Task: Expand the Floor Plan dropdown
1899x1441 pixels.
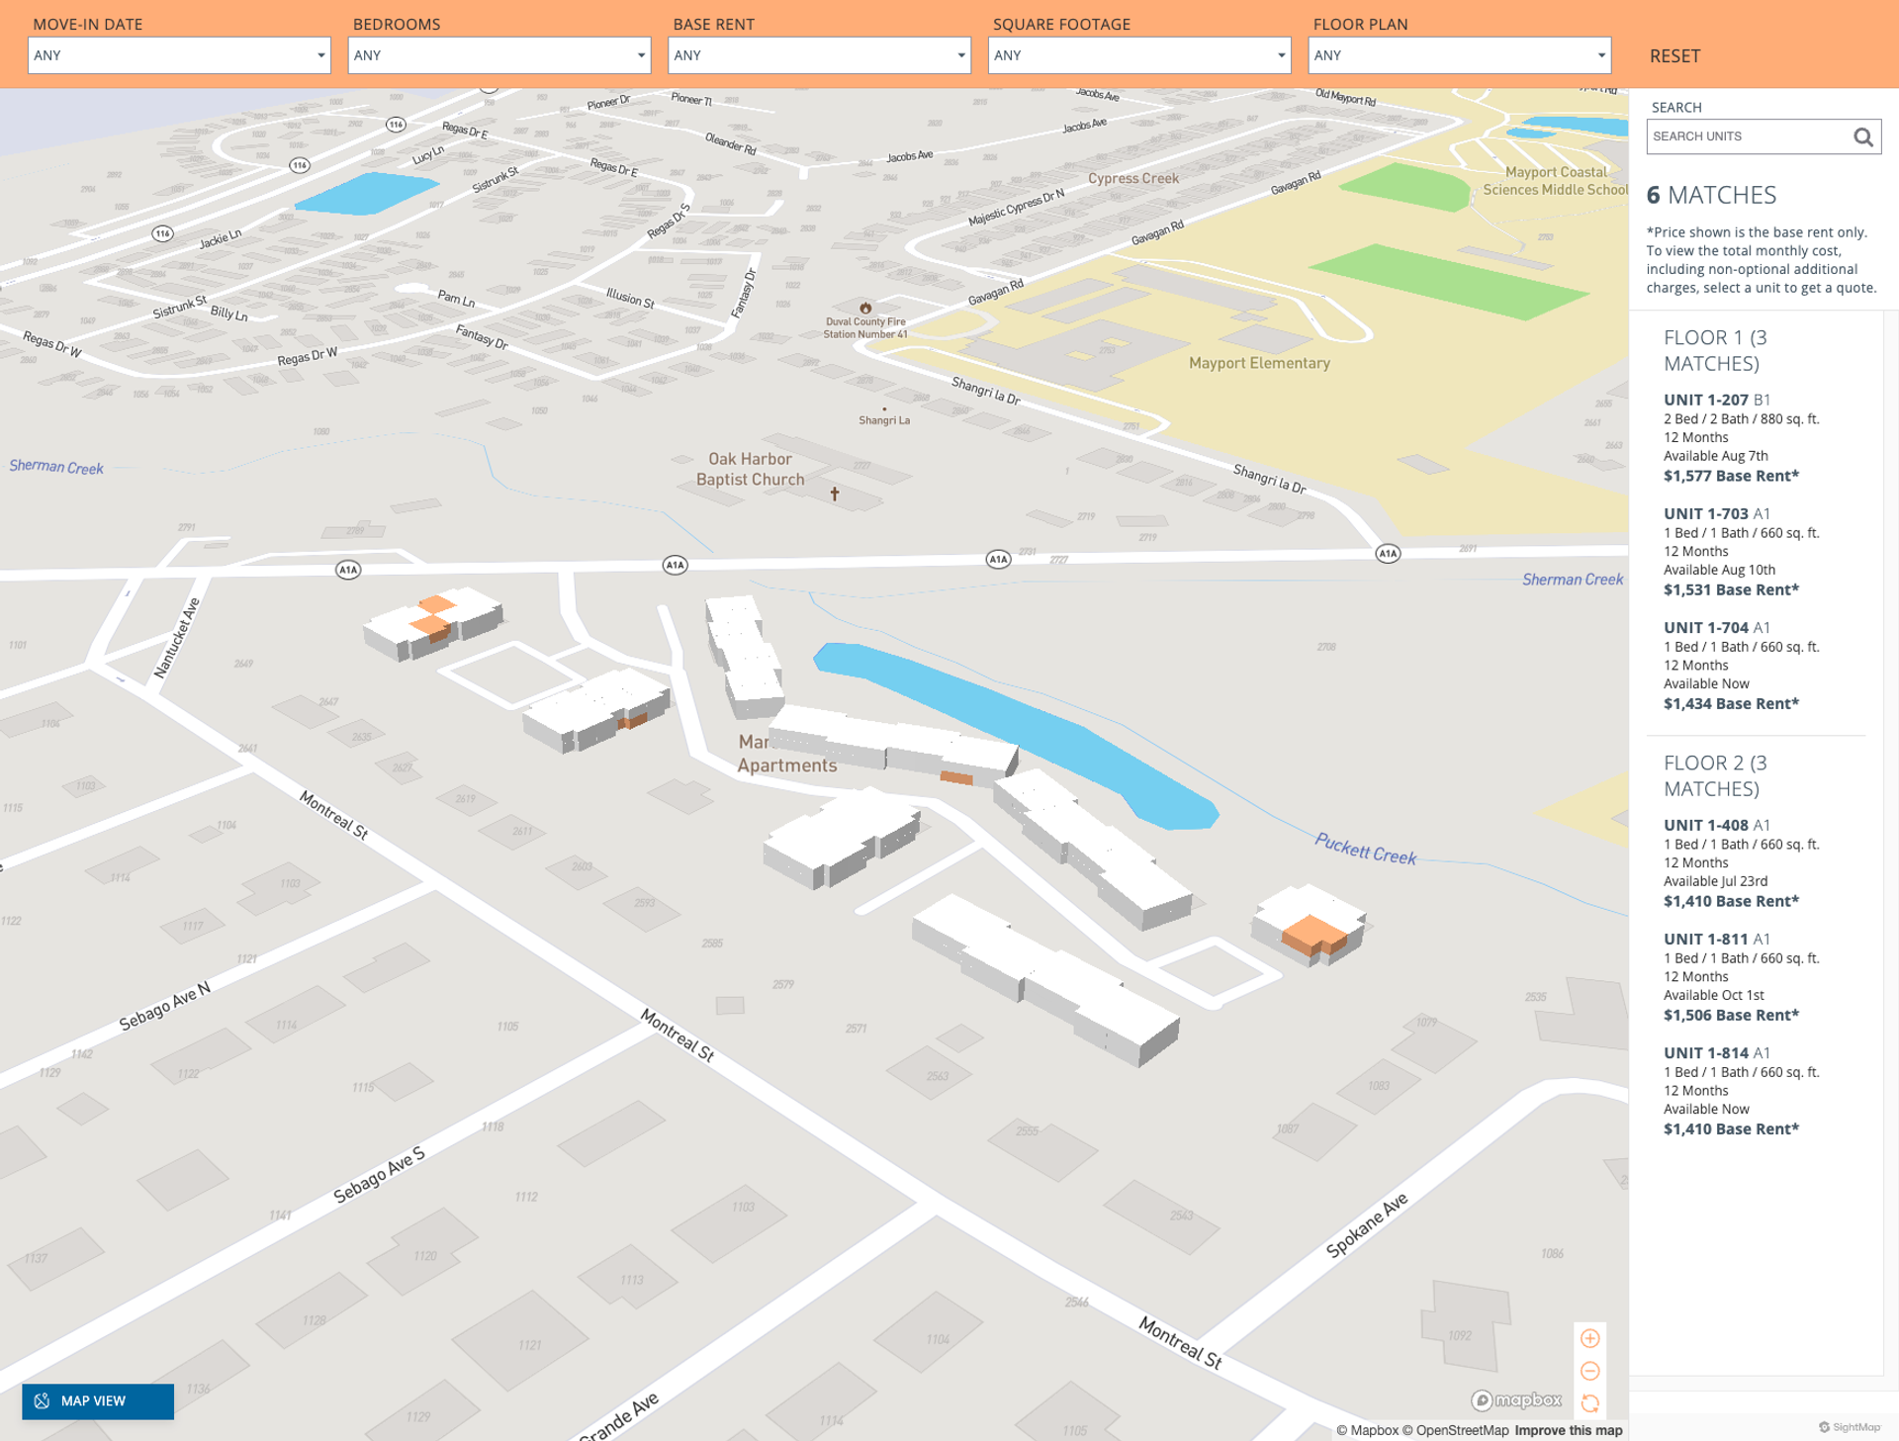Action: 1459,55
